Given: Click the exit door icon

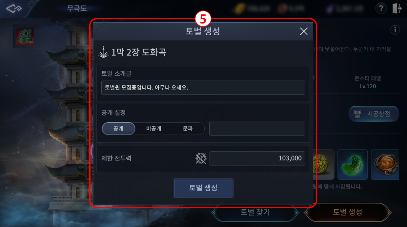Looking at the screenshot, I should pyautogui.click(x=397, y=9).
